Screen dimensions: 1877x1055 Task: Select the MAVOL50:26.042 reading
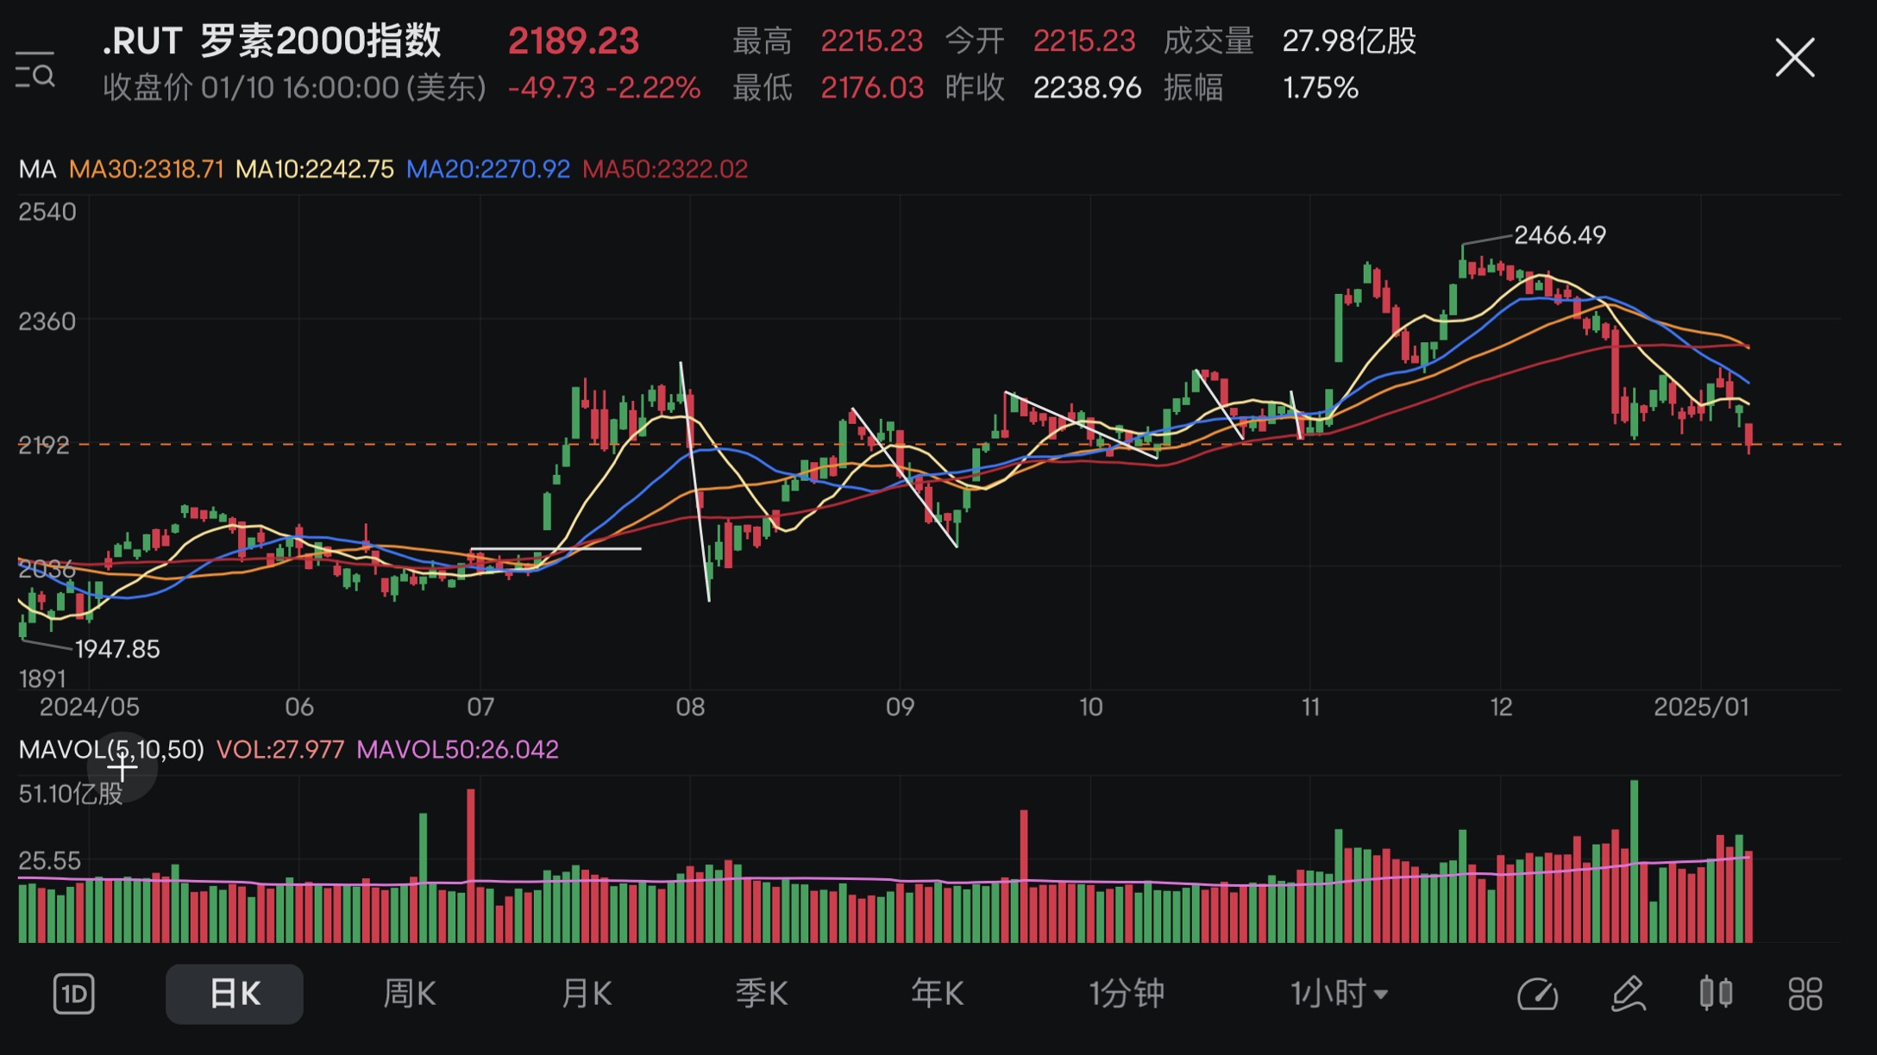click(457, 749)
